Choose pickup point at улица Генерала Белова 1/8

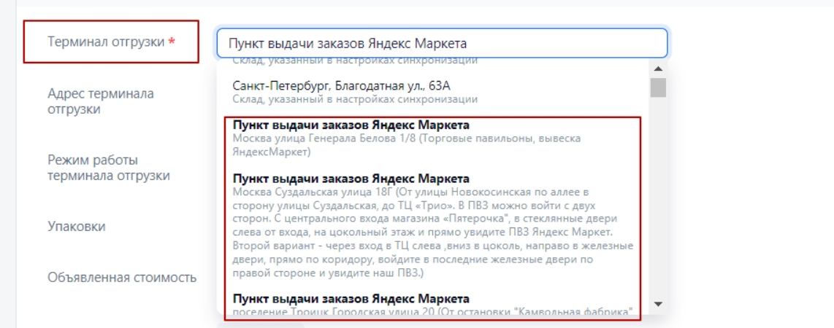tap(434, 138)
